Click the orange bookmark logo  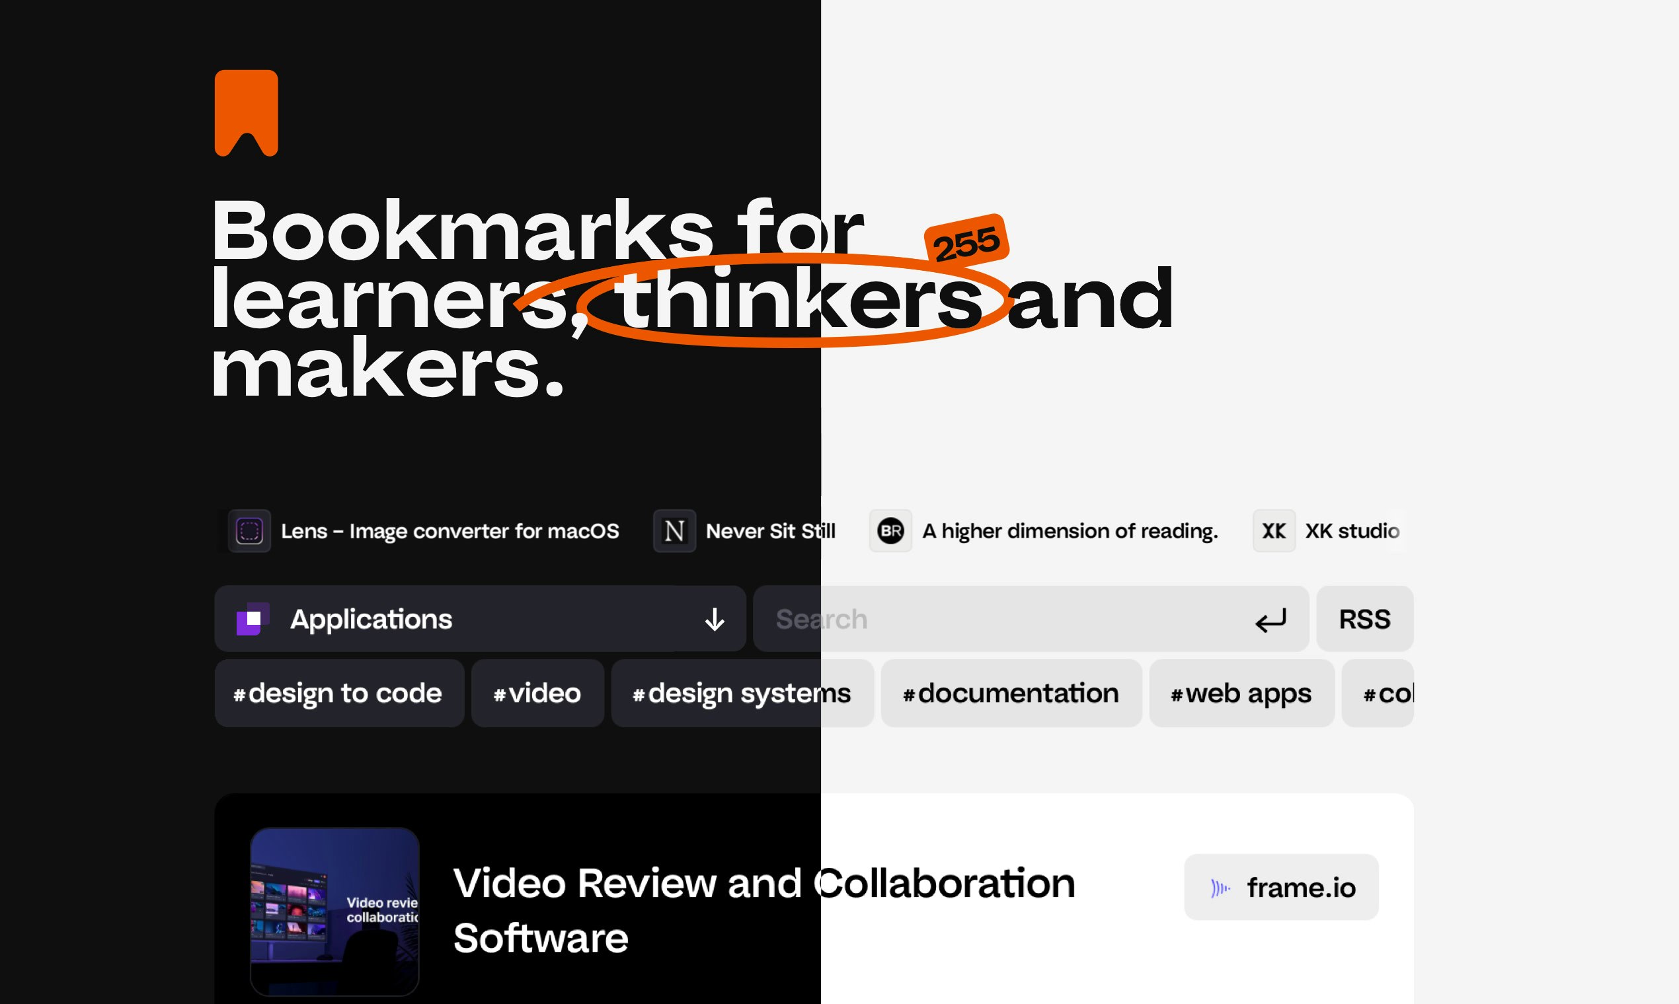pyautogui.click(x=246, y=112)
